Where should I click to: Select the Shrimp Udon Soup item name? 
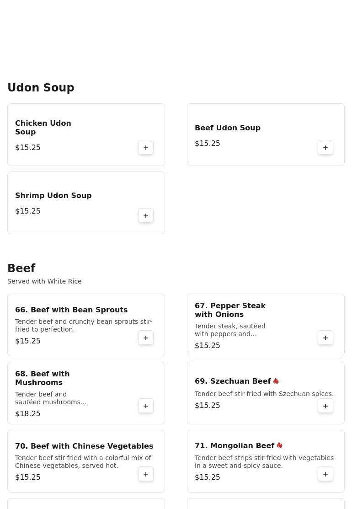tap(53, 196)
